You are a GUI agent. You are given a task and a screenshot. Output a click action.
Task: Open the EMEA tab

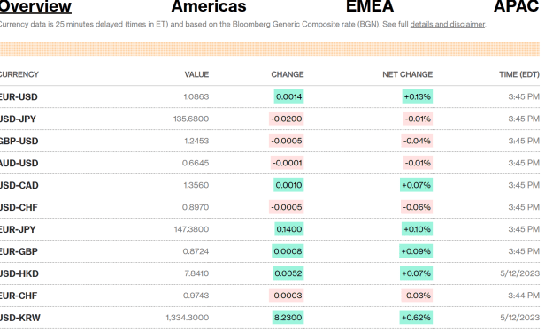point(370,6)
